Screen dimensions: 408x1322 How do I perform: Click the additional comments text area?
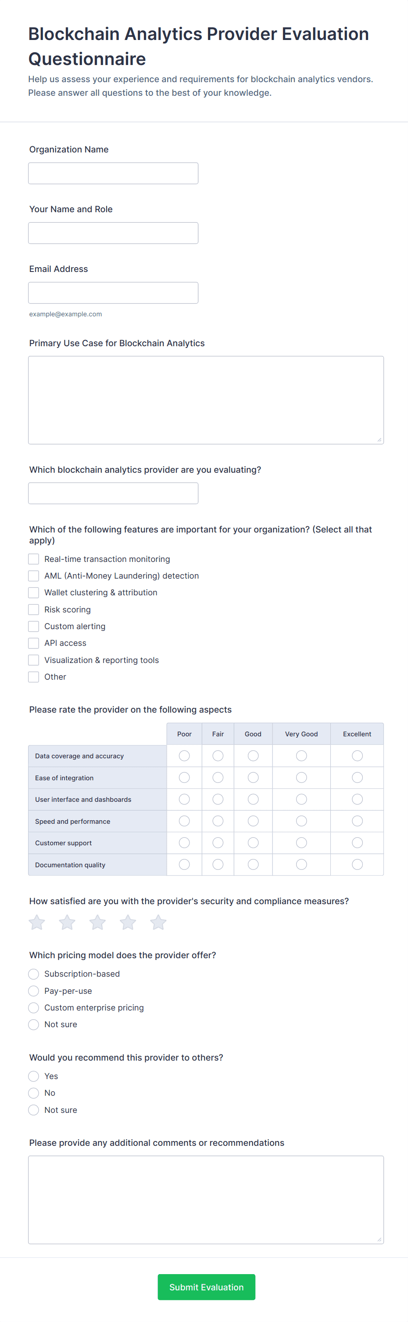click(x=206, y=1199)
